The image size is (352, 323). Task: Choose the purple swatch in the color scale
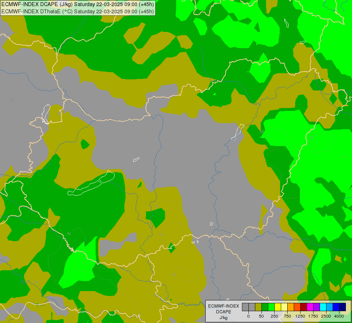pyautogui.click(x=316, y=307)
